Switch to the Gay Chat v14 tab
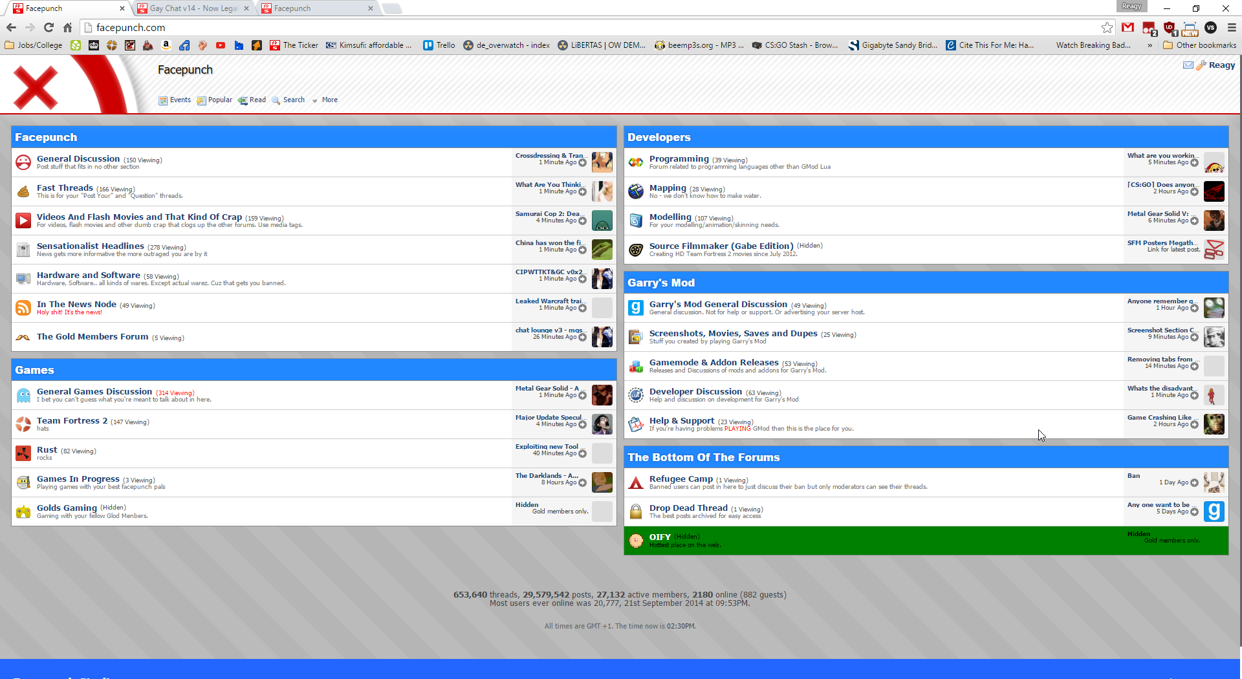 point(193,8)
